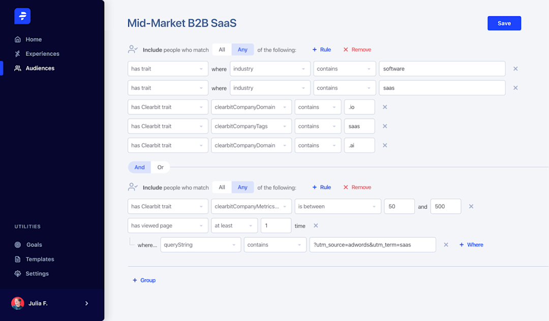Expand the Julia F. account chevron
This screenshot has height=321, width=549.
point(86,303)
